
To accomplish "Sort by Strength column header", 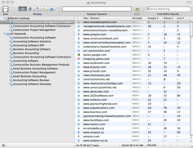I will [139, 18].
